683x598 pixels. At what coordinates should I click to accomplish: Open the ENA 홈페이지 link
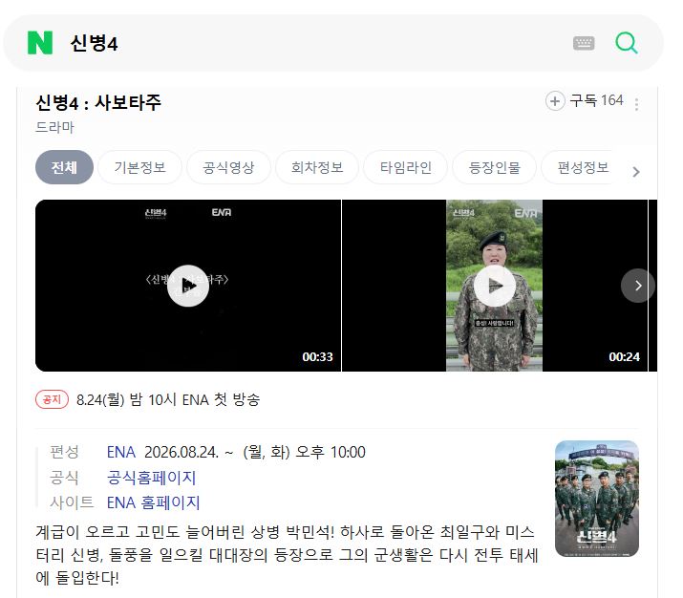tap(154, 502)
